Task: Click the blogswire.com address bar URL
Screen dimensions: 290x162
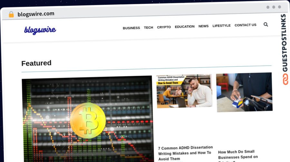Action: point(36,14)
